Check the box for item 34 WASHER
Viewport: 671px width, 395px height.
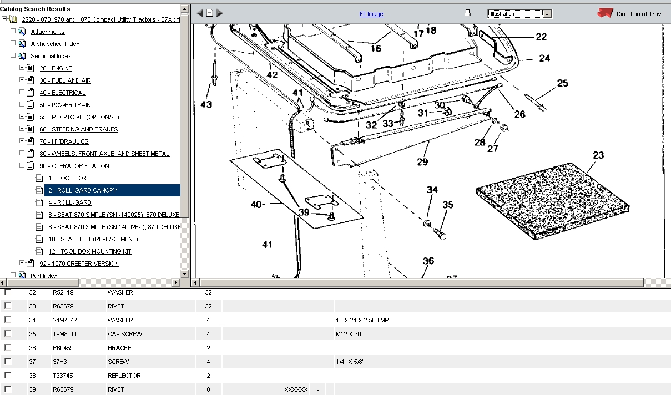click(x=8, y=320)
